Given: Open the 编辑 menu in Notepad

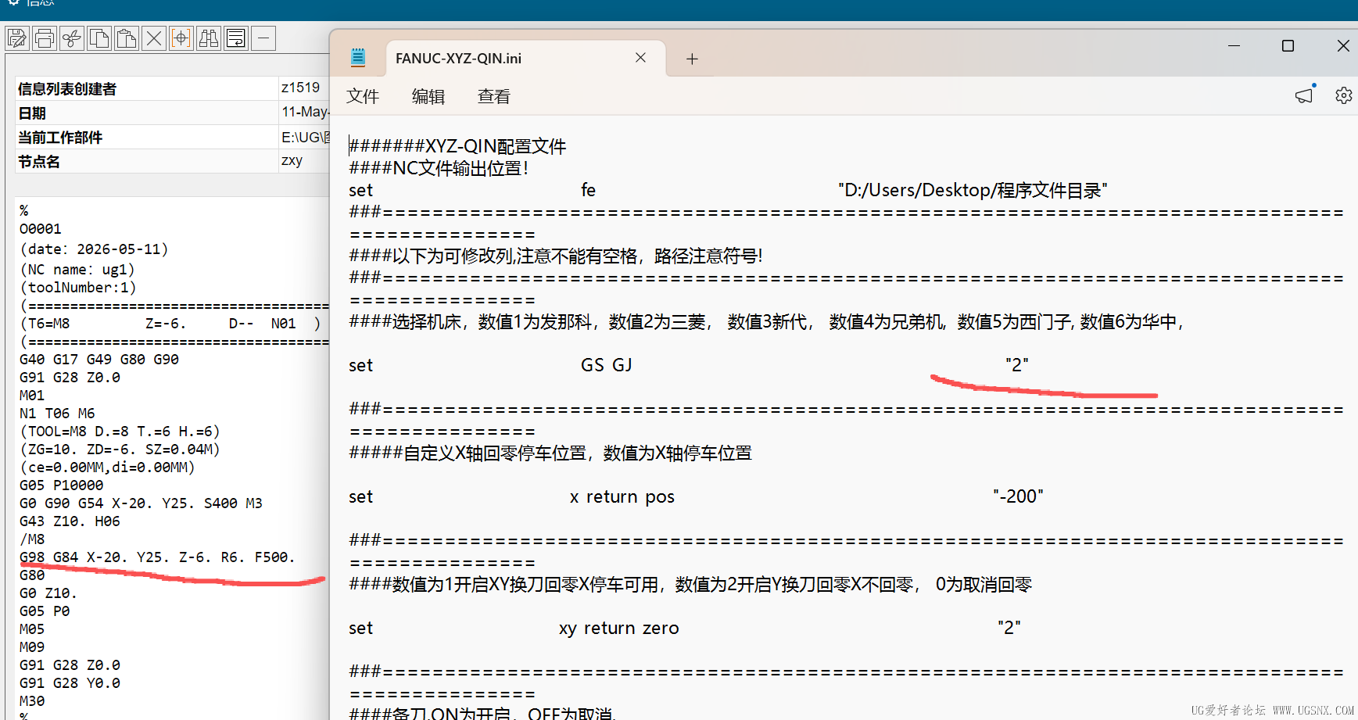Looking at the screenshot, I should pos(428,96).
